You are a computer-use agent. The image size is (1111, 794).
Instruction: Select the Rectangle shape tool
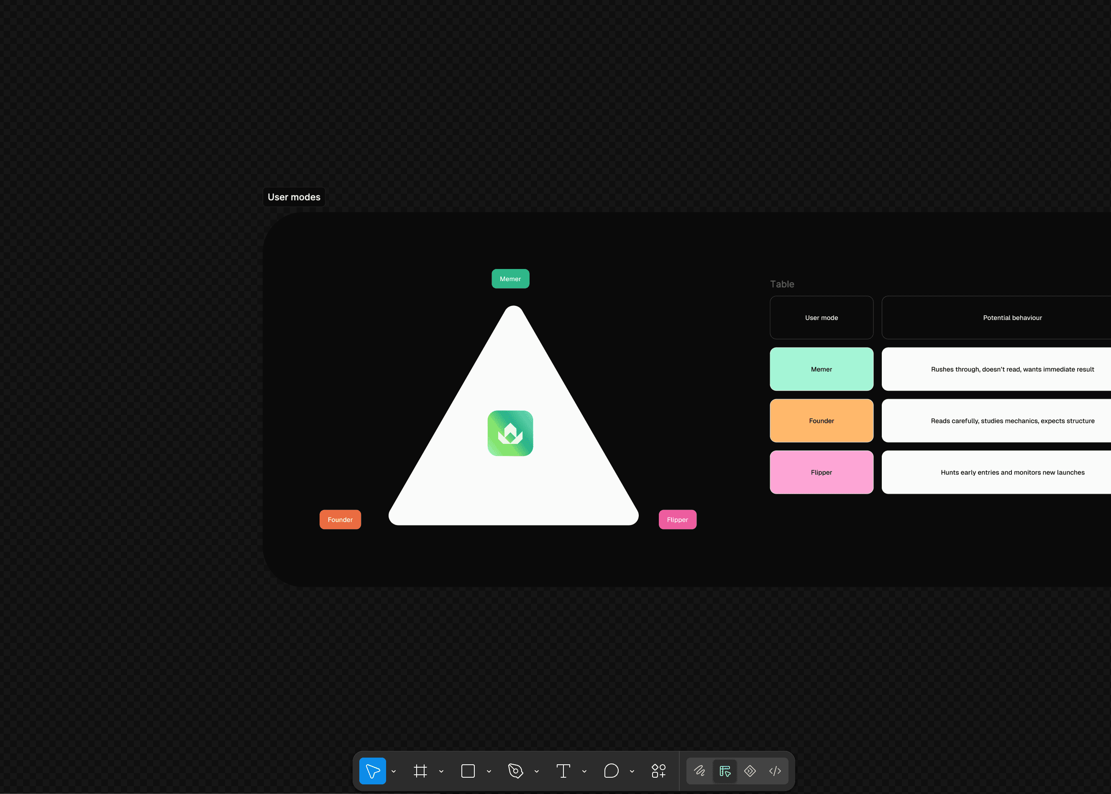[468, 771]
